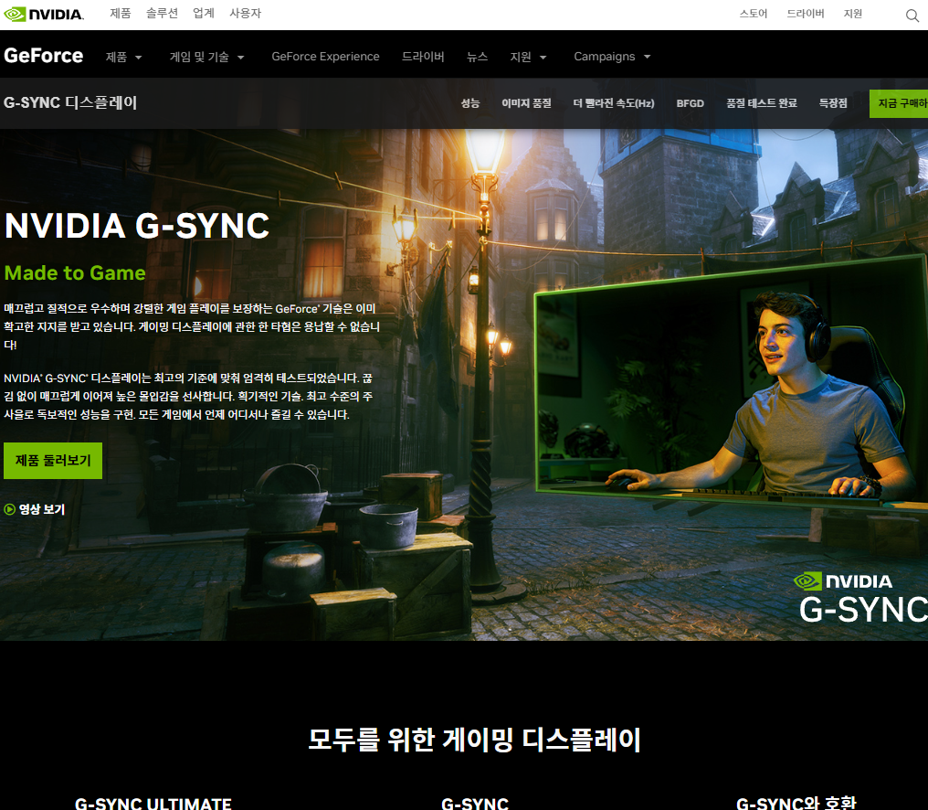Click the gamer monitor hero image

[731, 379]
